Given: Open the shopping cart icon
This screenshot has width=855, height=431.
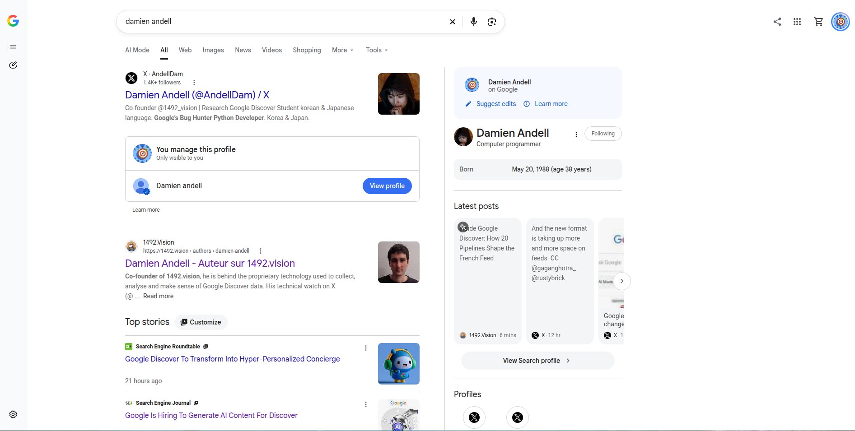Looking at the screenshot, I should [x=818, y=22].
